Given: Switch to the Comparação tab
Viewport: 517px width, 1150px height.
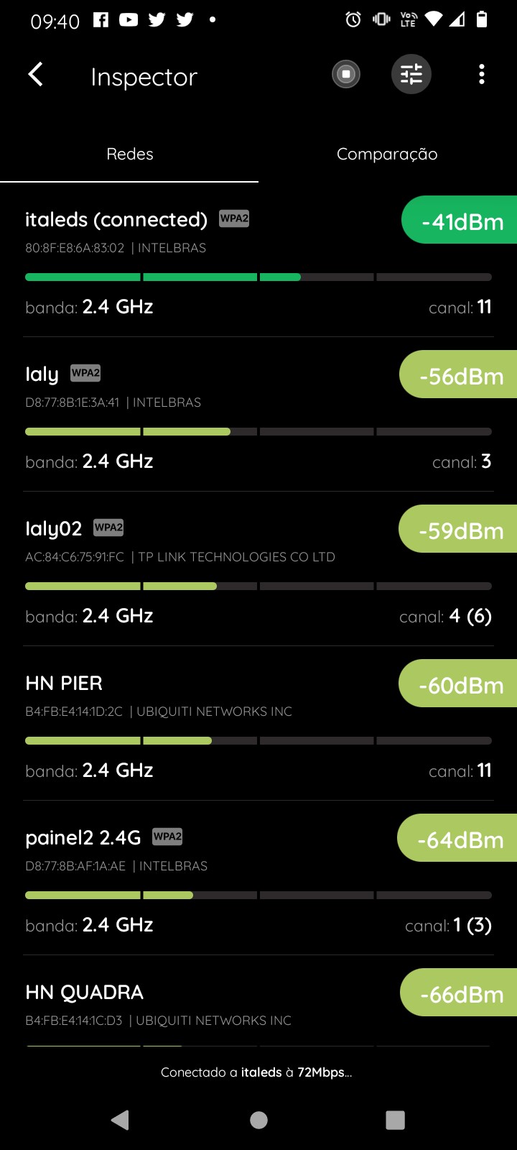Looking at the screenshot, I should (x=387, y=154).
